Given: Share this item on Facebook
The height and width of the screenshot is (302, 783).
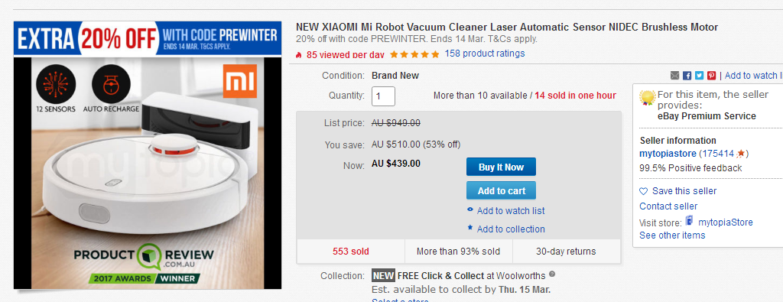Looking at the screenshot, I should coord(687,76).
